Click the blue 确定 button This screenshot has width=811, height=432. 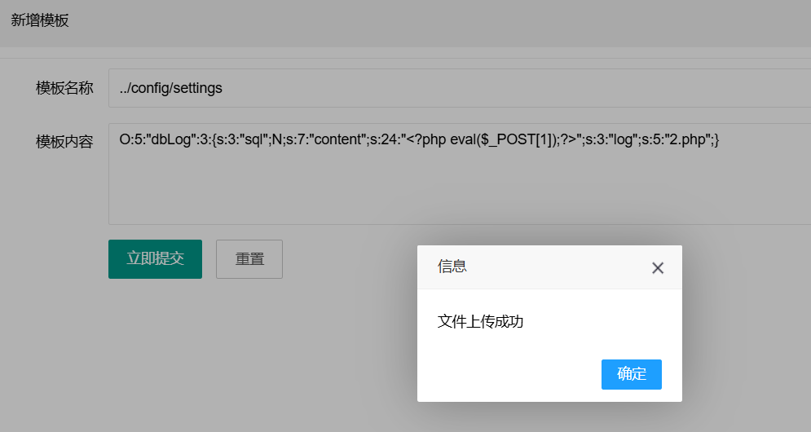[x=631, y=374]
